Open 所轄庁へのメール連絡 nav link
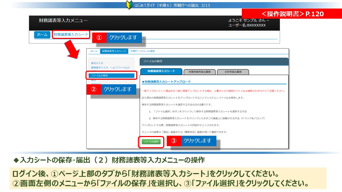Screen dimensions: 342x192 coord(143,51)
